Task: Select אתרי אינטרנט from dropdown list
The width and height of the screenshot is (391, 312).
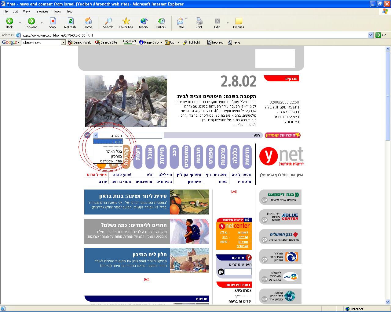Action: (108, 161)
